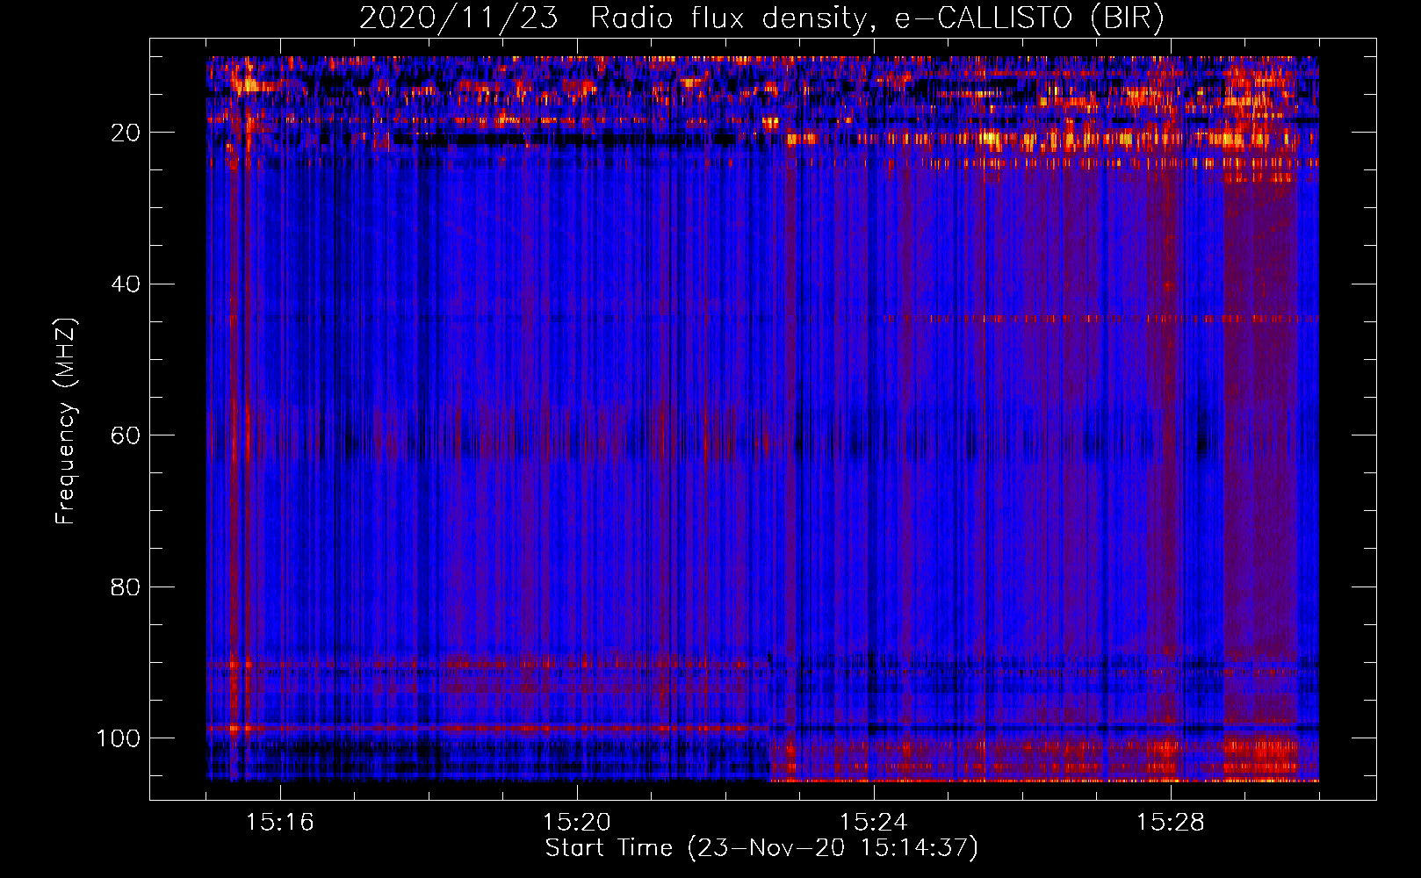
Task: Click the bright emission near 100 MHz at 15:28
Action: (x=1166, y=749)
